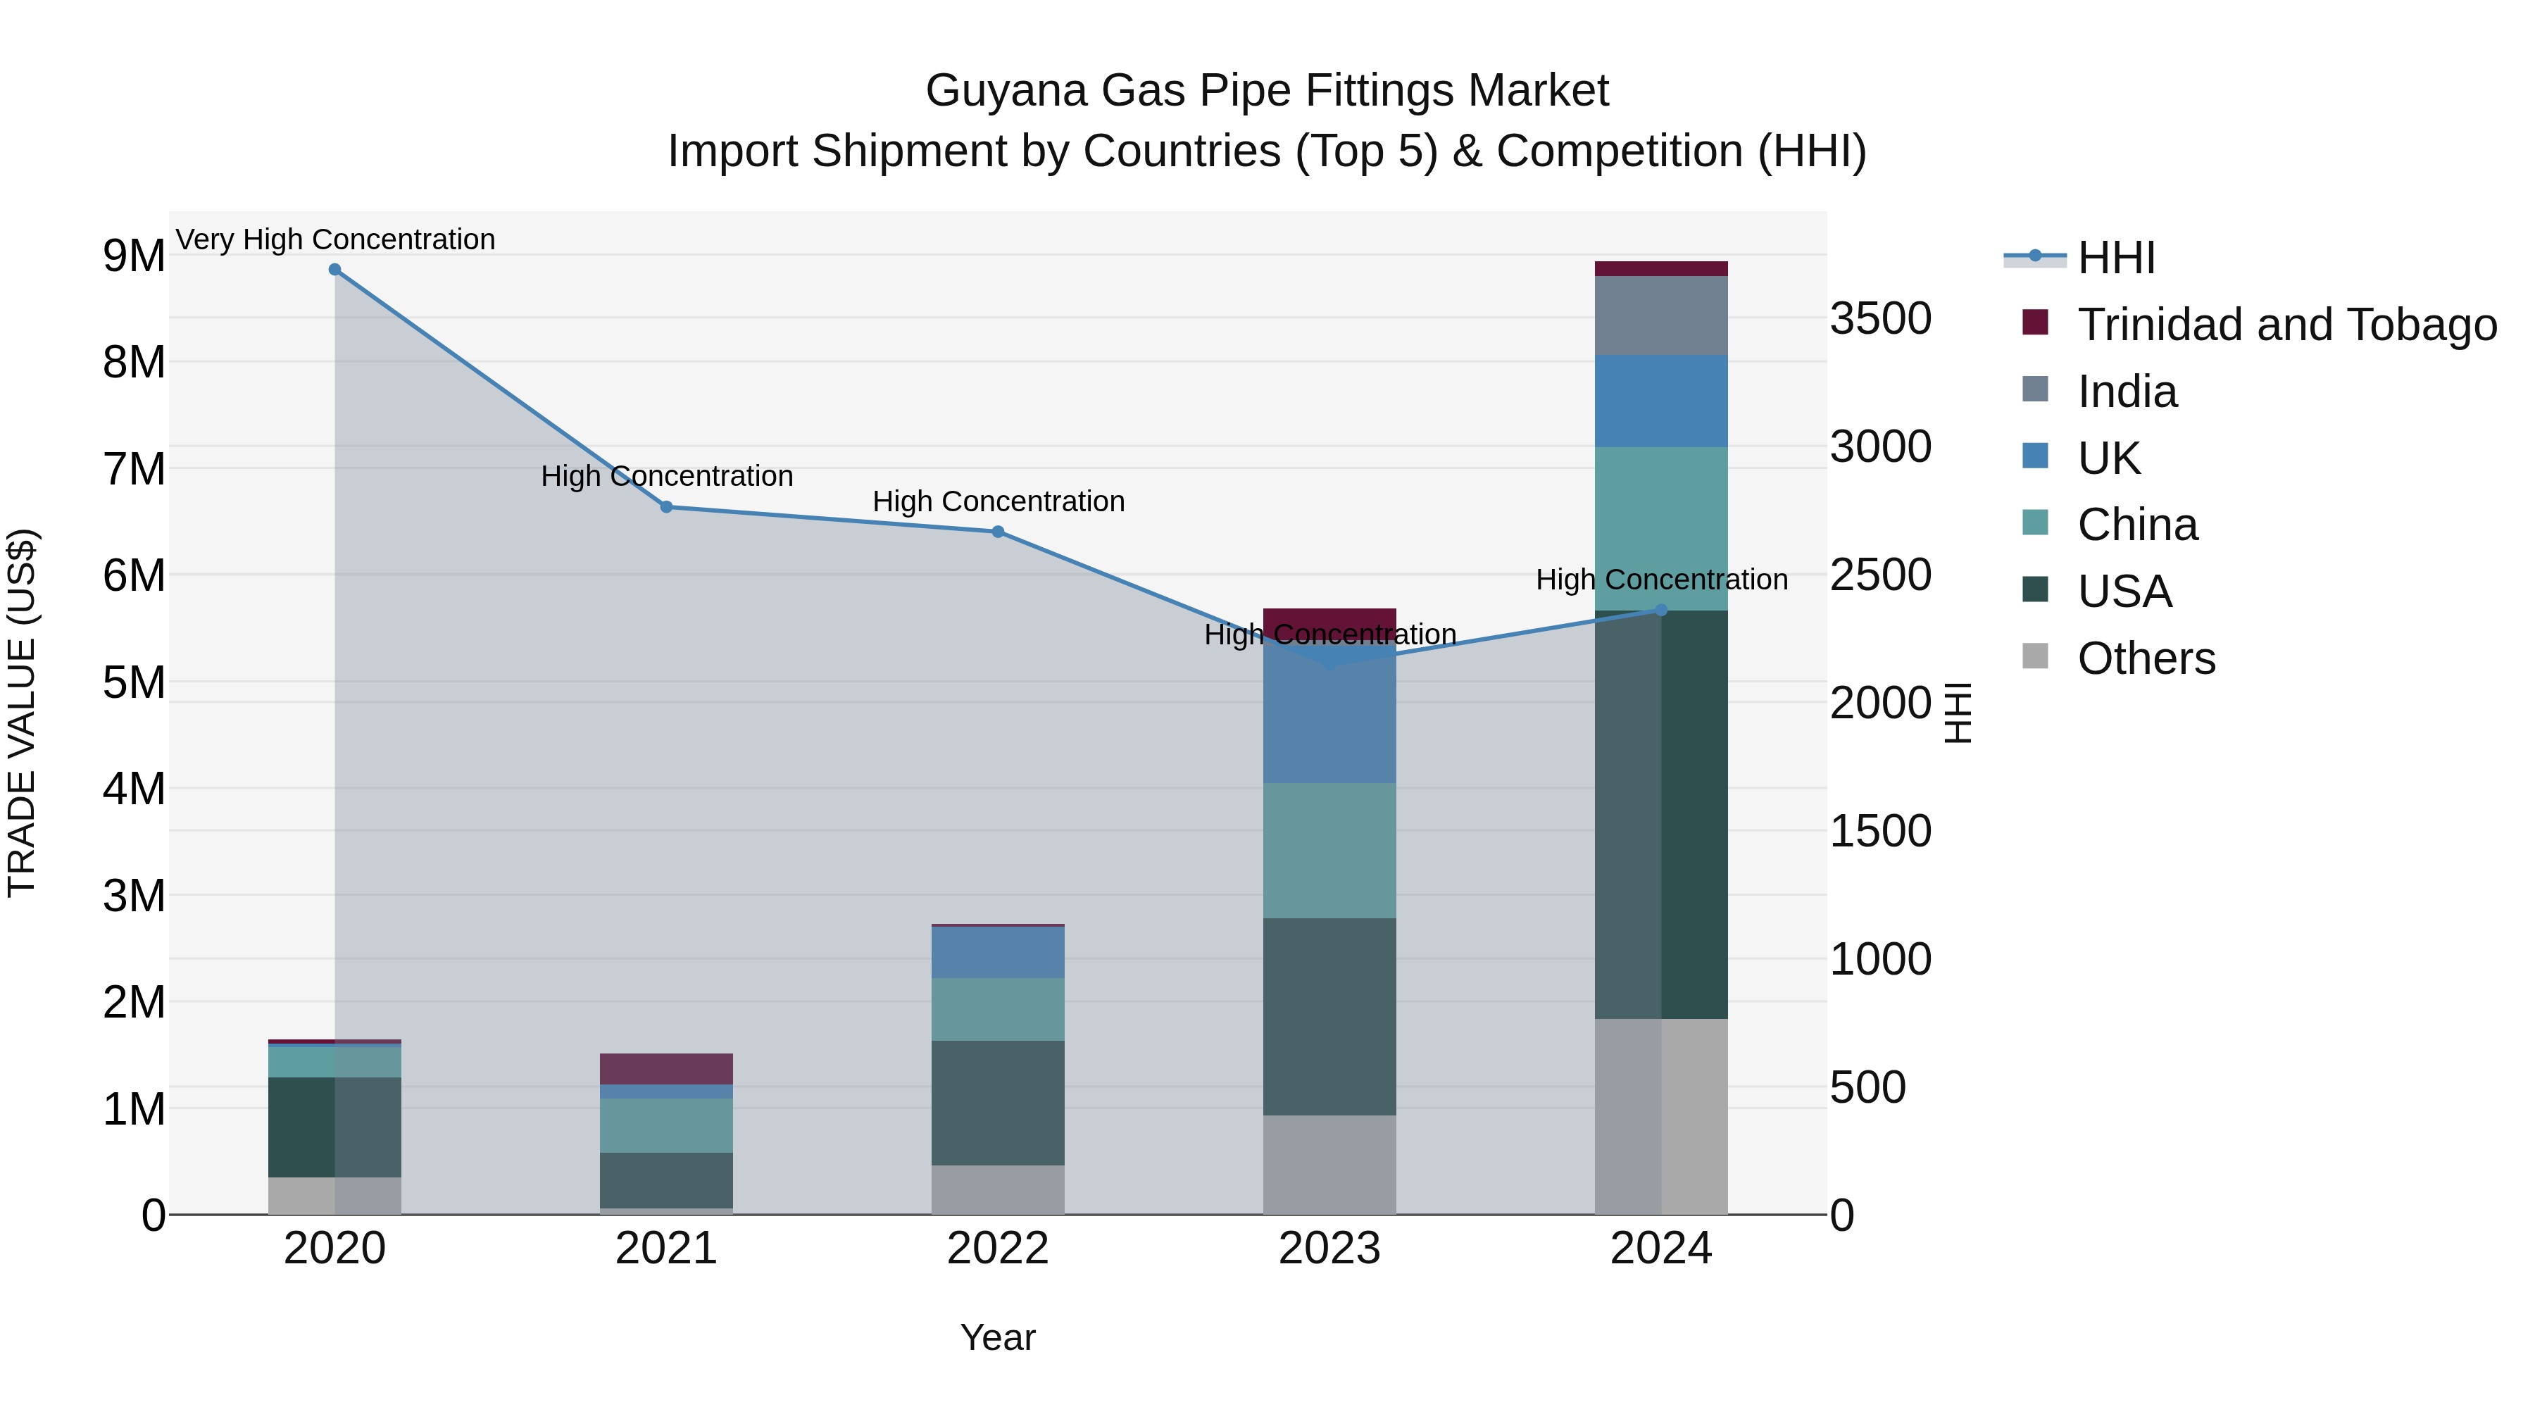Click the USA segment of 2024 bar
This screenshot has height=1426, width=2535.
pos(1661,815)
